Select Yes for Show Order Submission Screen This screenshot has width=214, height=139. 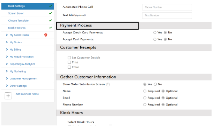[x=145, y=84]
